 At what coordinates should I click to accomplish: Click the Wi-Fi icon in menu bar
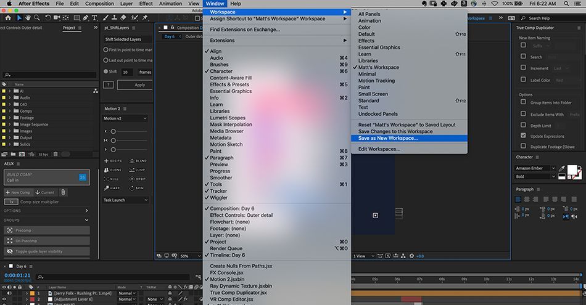click(x=495, y=3)
